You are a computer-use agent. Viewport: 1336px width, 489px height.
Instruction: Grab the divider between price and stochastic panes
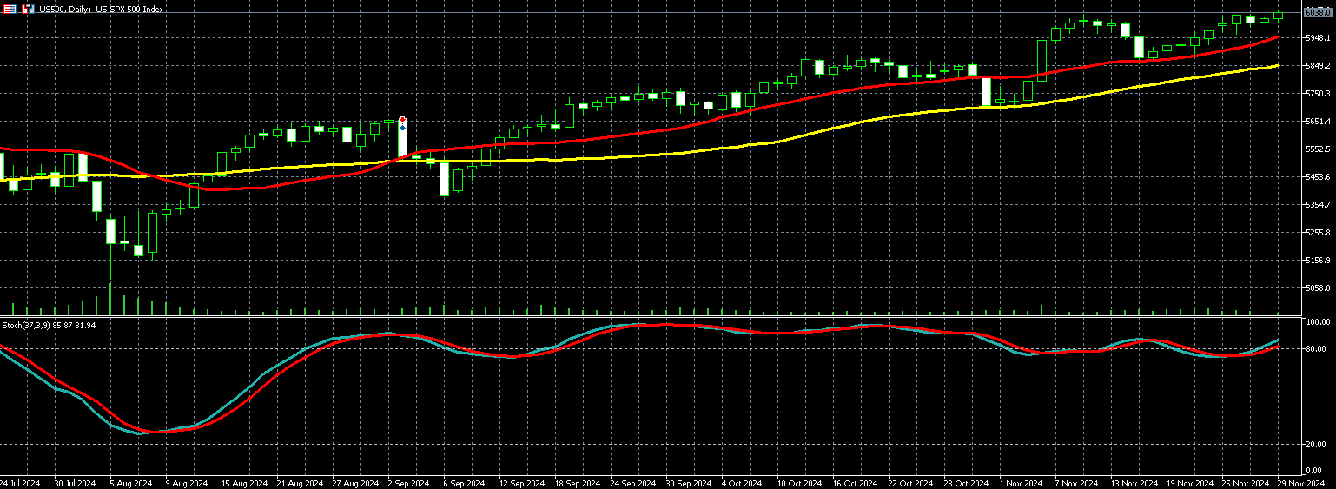[x=660, y=316]
